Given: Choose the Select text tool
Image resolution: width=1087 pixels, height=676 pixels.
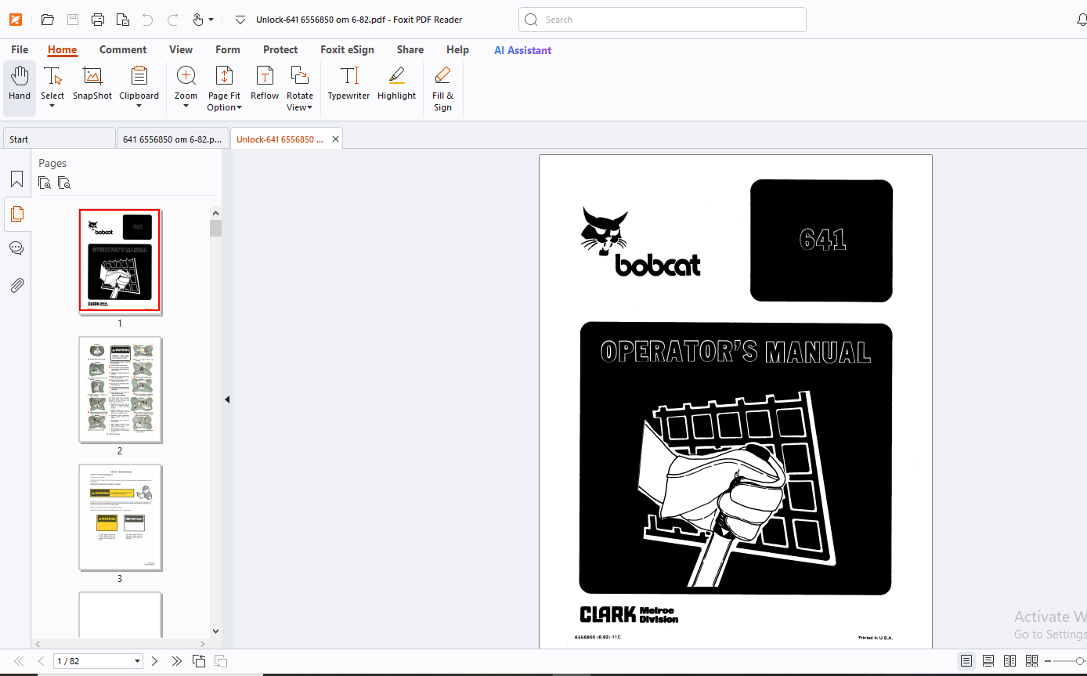Looking at the screenshot, I should click(52, 81).
